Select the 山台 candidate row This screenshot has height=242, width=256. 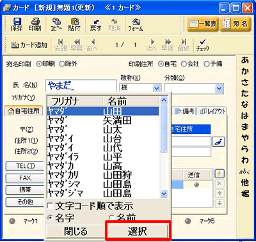point(103,139)
